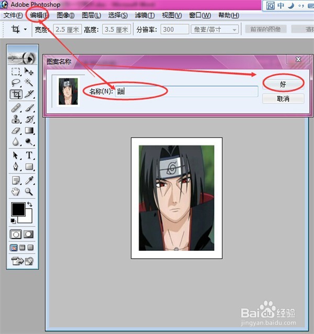The image size is (314, 334).
Task: Select the Pen tool
Action: click(x=16, y=166)
